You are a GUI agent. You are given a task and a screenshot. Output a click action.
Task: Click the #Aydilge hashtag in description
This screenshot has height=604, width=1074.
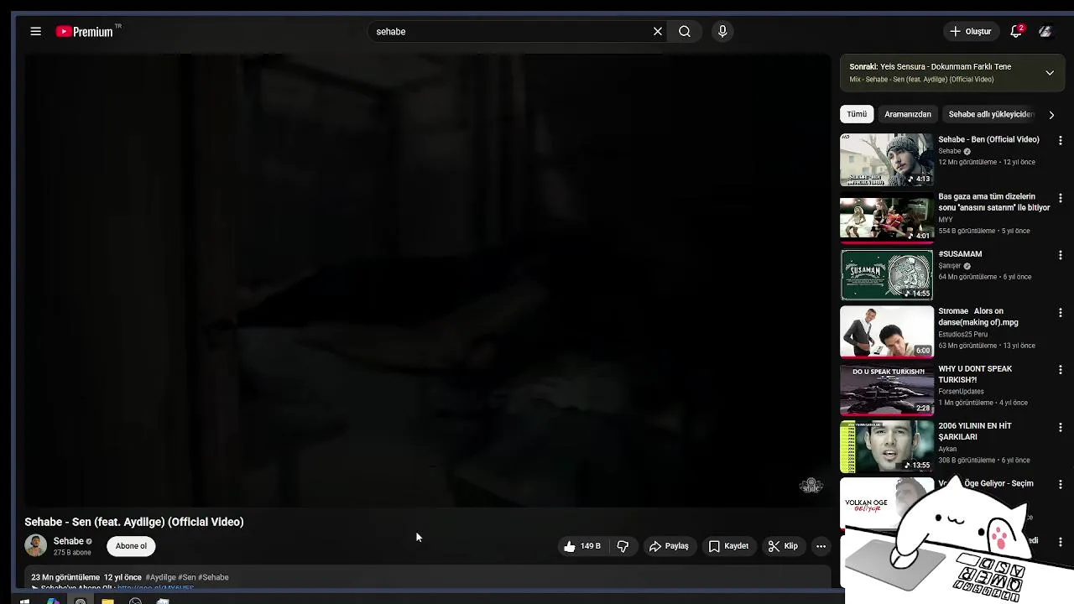[x=160, y=577]
